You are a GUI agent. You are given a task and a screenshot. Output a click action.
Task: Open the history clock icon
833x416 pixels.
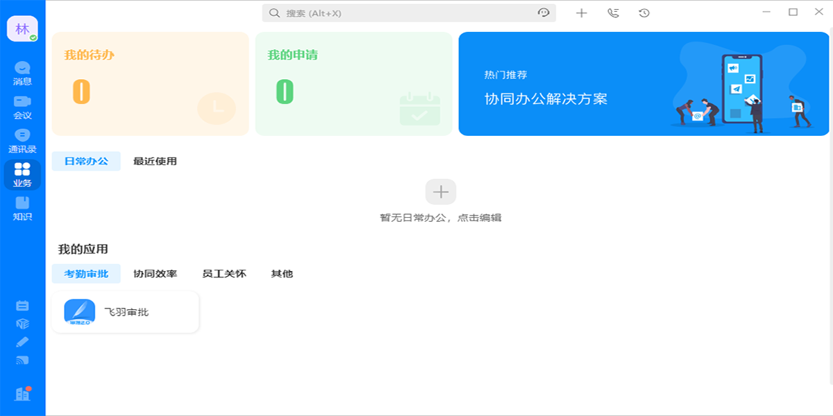[x=644, y=12]
